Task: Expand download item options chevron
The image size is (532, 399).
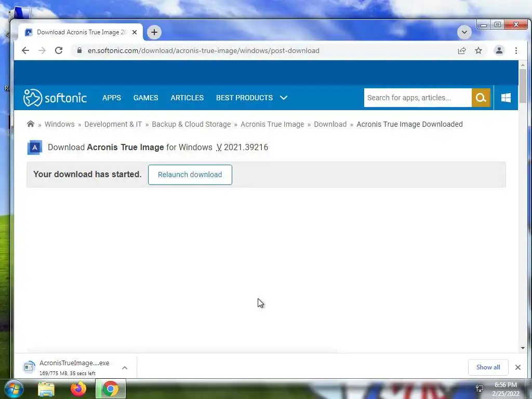Action: [x=125, y=367]
